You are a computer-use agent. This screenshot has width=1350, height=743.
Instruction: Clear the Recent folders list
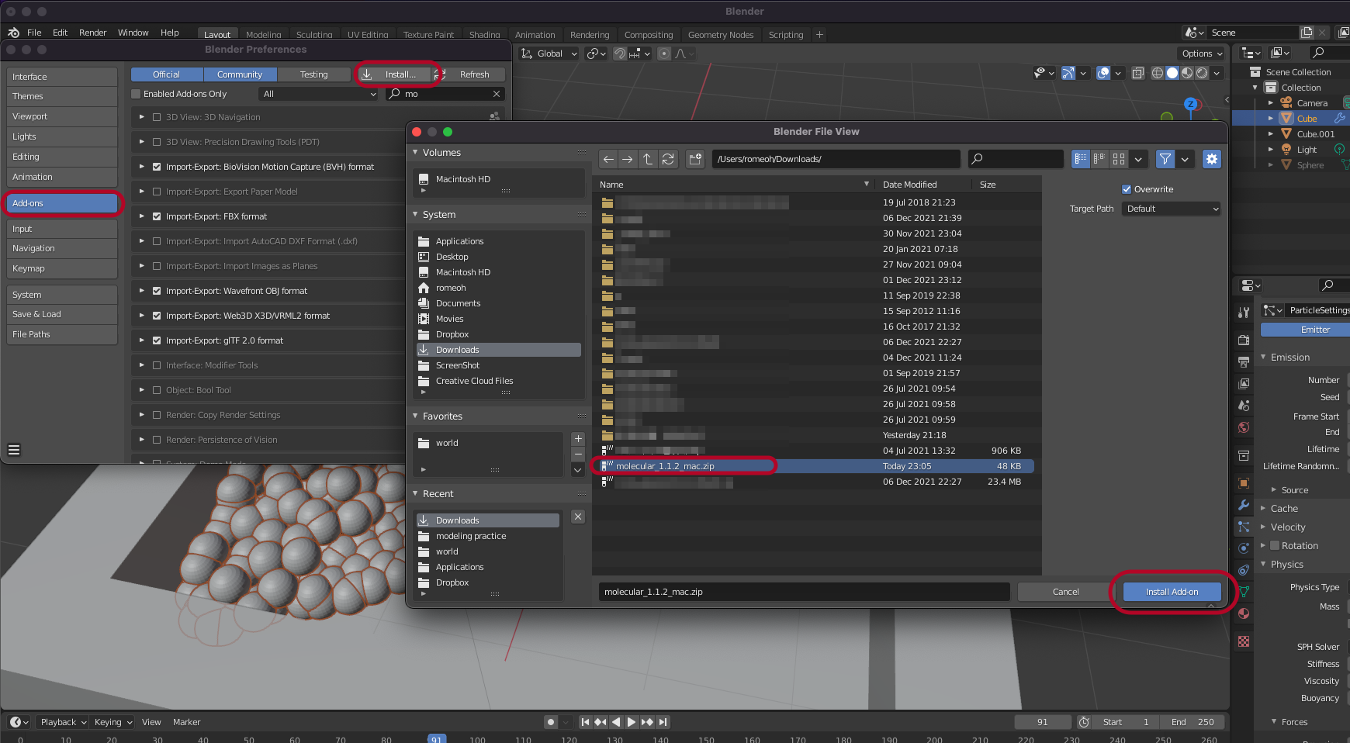tap(578, 517)
